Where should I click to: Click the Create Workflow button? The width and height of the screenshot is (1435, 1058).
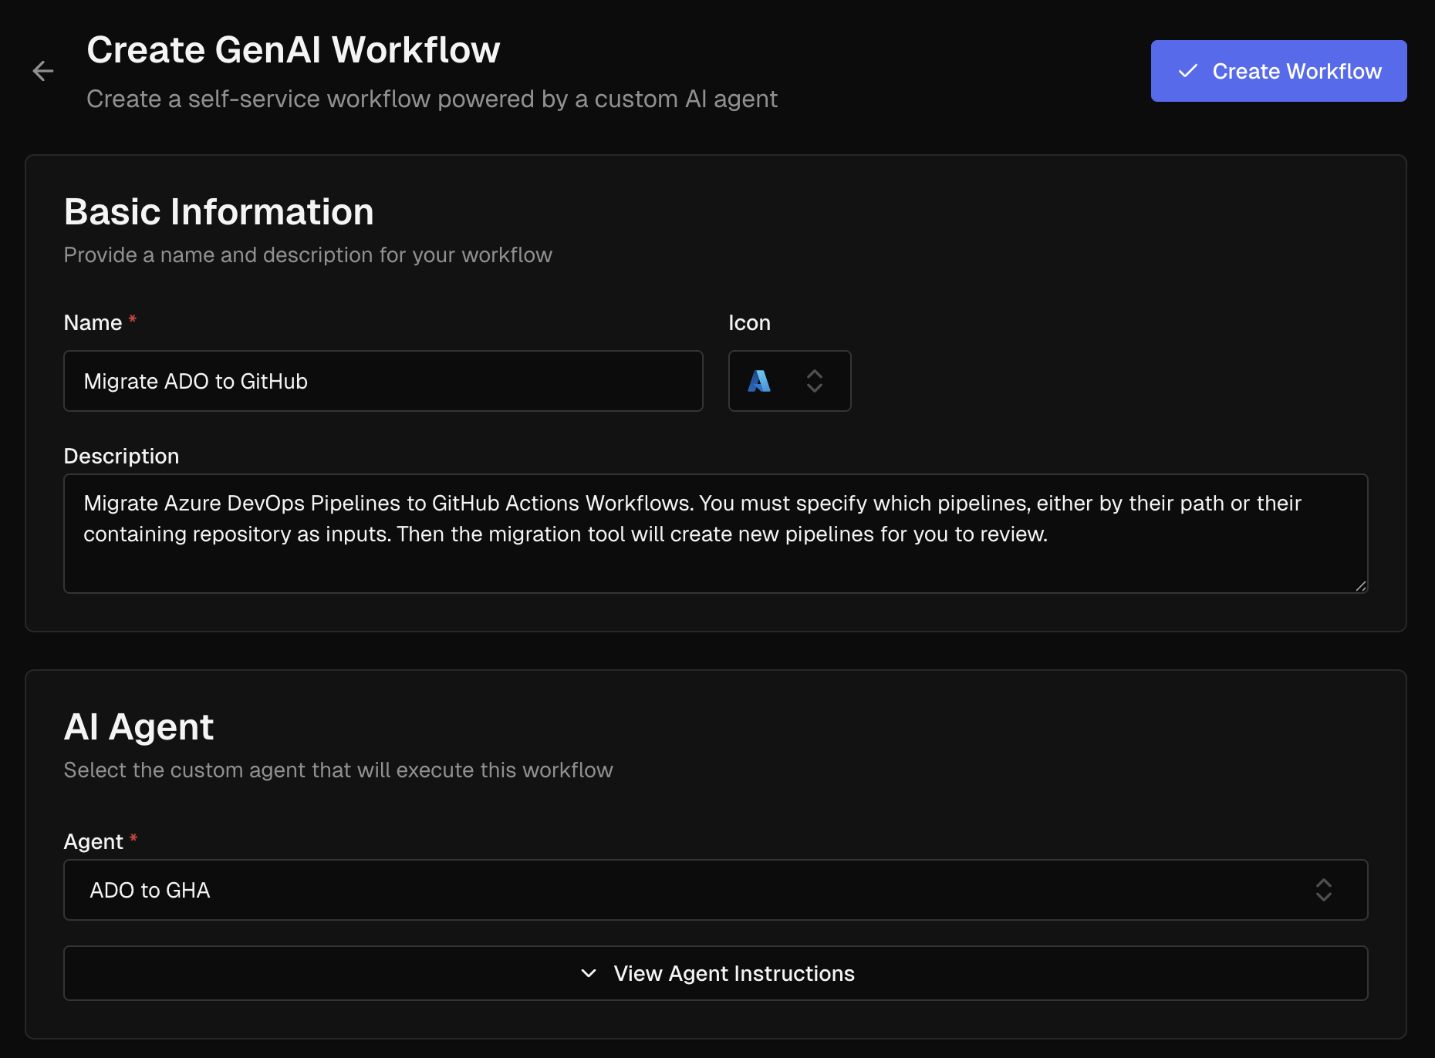coord(1278,71)
